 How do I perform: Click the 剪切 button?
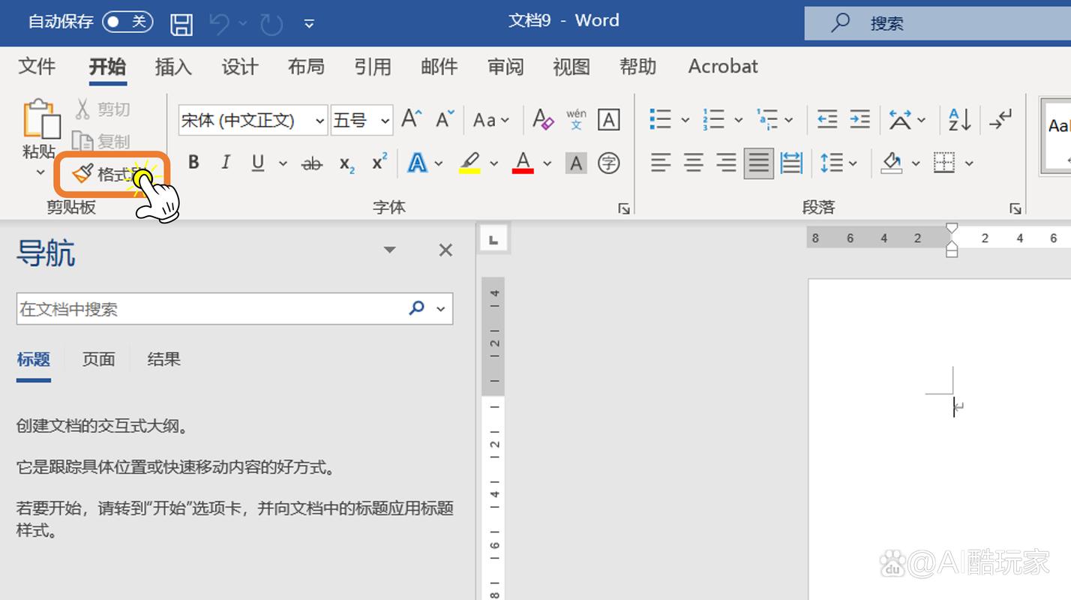point(102,109)
